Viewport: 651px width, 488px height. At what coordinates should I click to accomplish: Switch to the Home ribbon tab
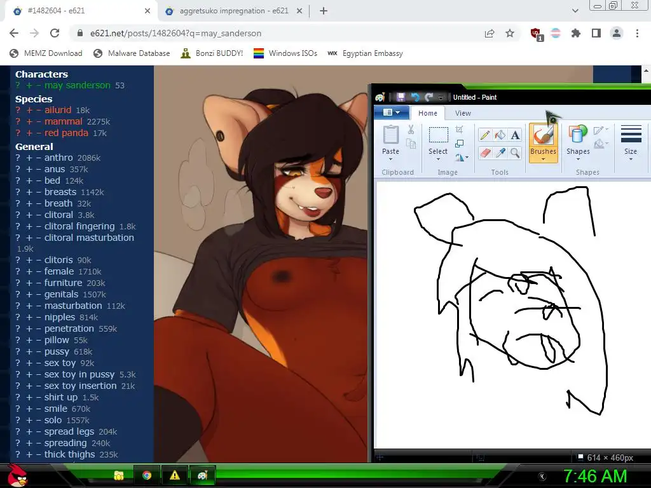click(x=428, y=113)
